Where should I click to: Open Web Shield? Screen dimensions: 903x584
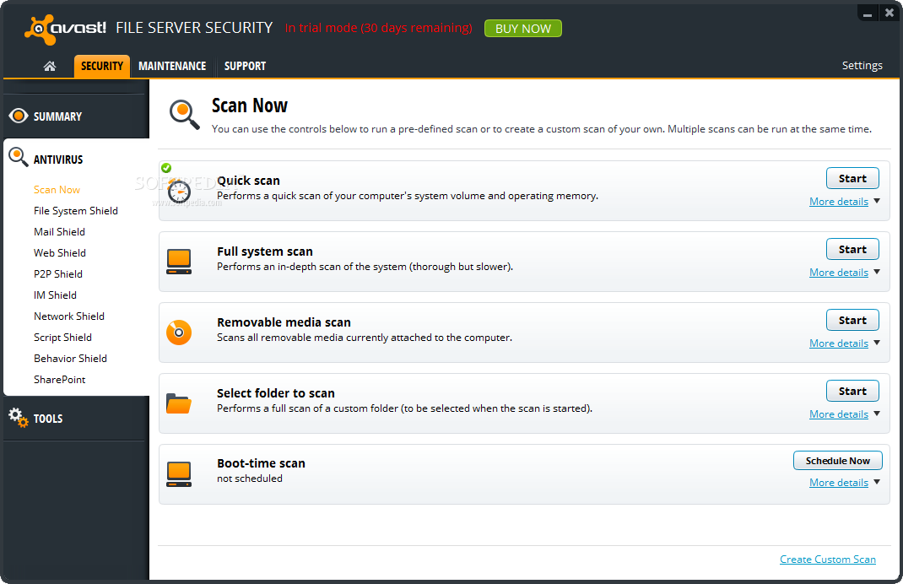(x=59, y=253)
